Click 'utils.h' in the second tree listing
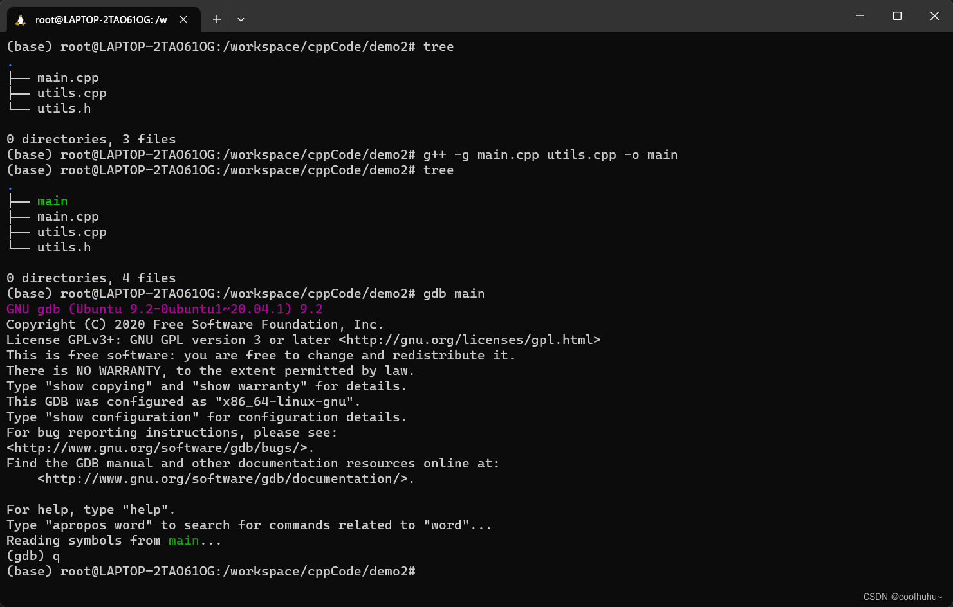953x607 pixels. 64,247
